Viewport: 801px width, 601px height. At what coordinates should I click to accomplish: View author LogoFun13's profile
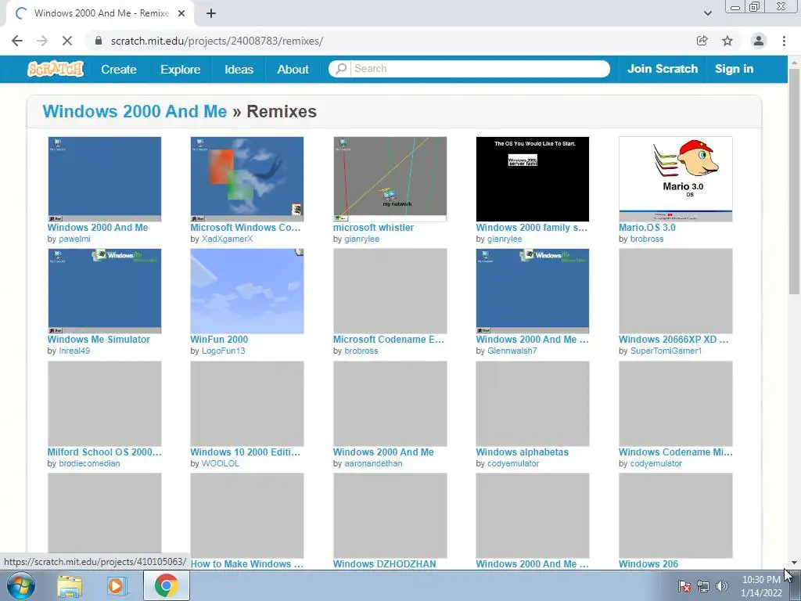(x=223, y=351)
